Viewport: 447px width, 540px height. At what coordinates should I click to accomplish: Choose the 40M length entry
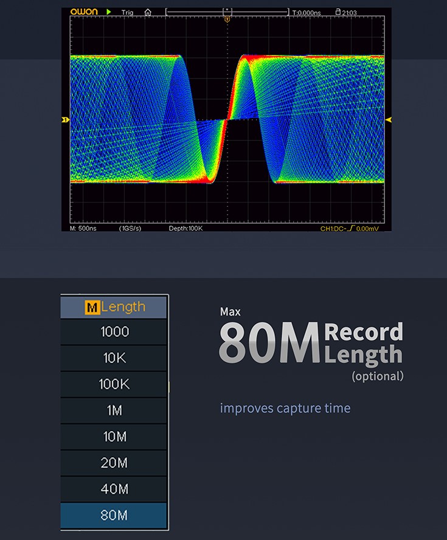coord(114,489)
